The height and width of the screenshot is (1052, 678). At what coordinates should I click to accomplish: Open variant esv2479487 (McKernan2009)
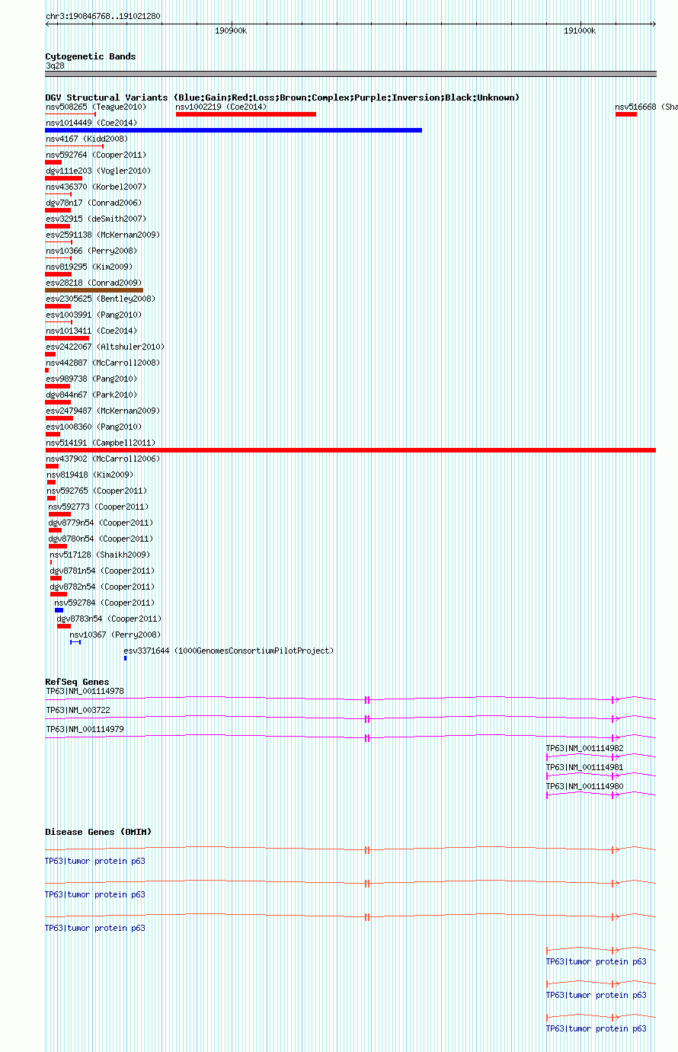tap(103, 411)
